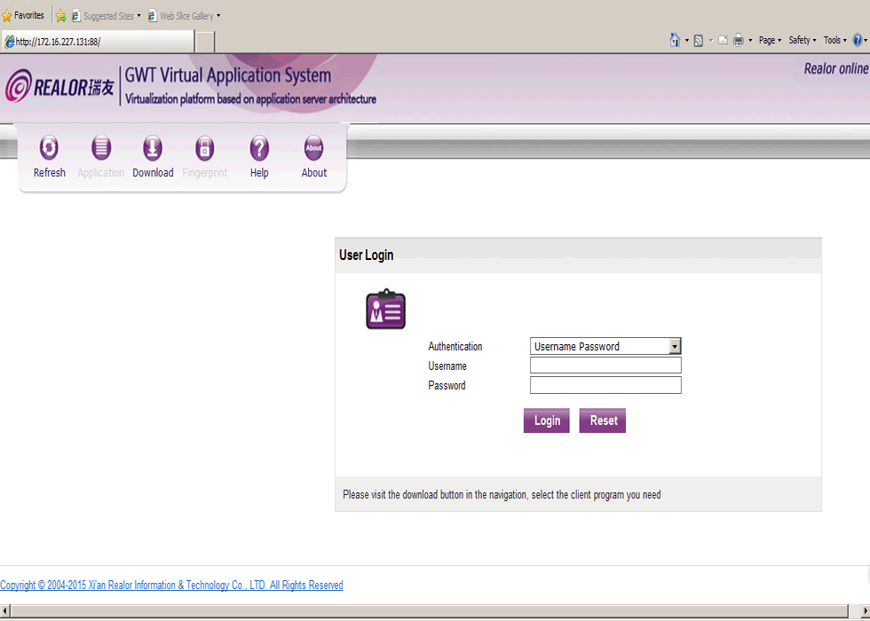Click the Application list icon
Screen dimensions: 870x621
(101, 148)
